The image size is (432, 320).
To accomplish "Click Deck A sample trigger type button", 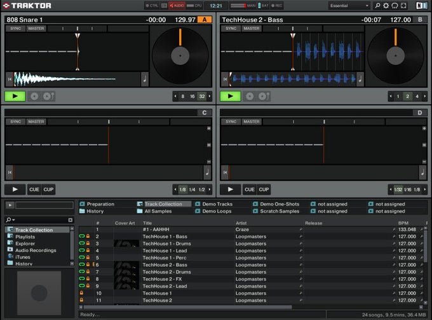I will click(34, 96).
